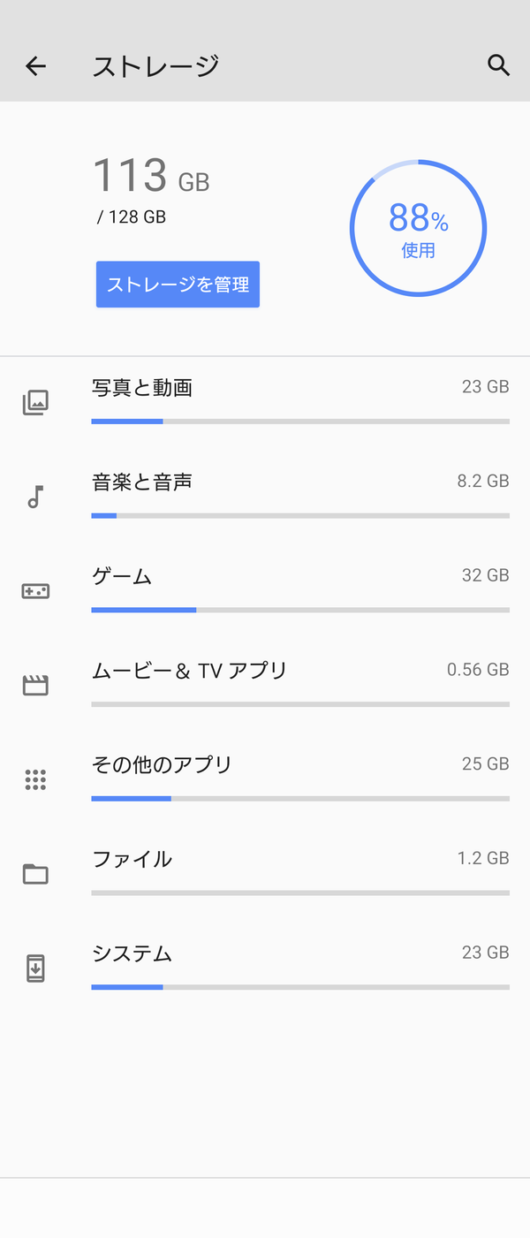The width and height of the screenshot is (530, 1238).
Task: Open the 写真と動画 storage category
Action: click(265, 403)
